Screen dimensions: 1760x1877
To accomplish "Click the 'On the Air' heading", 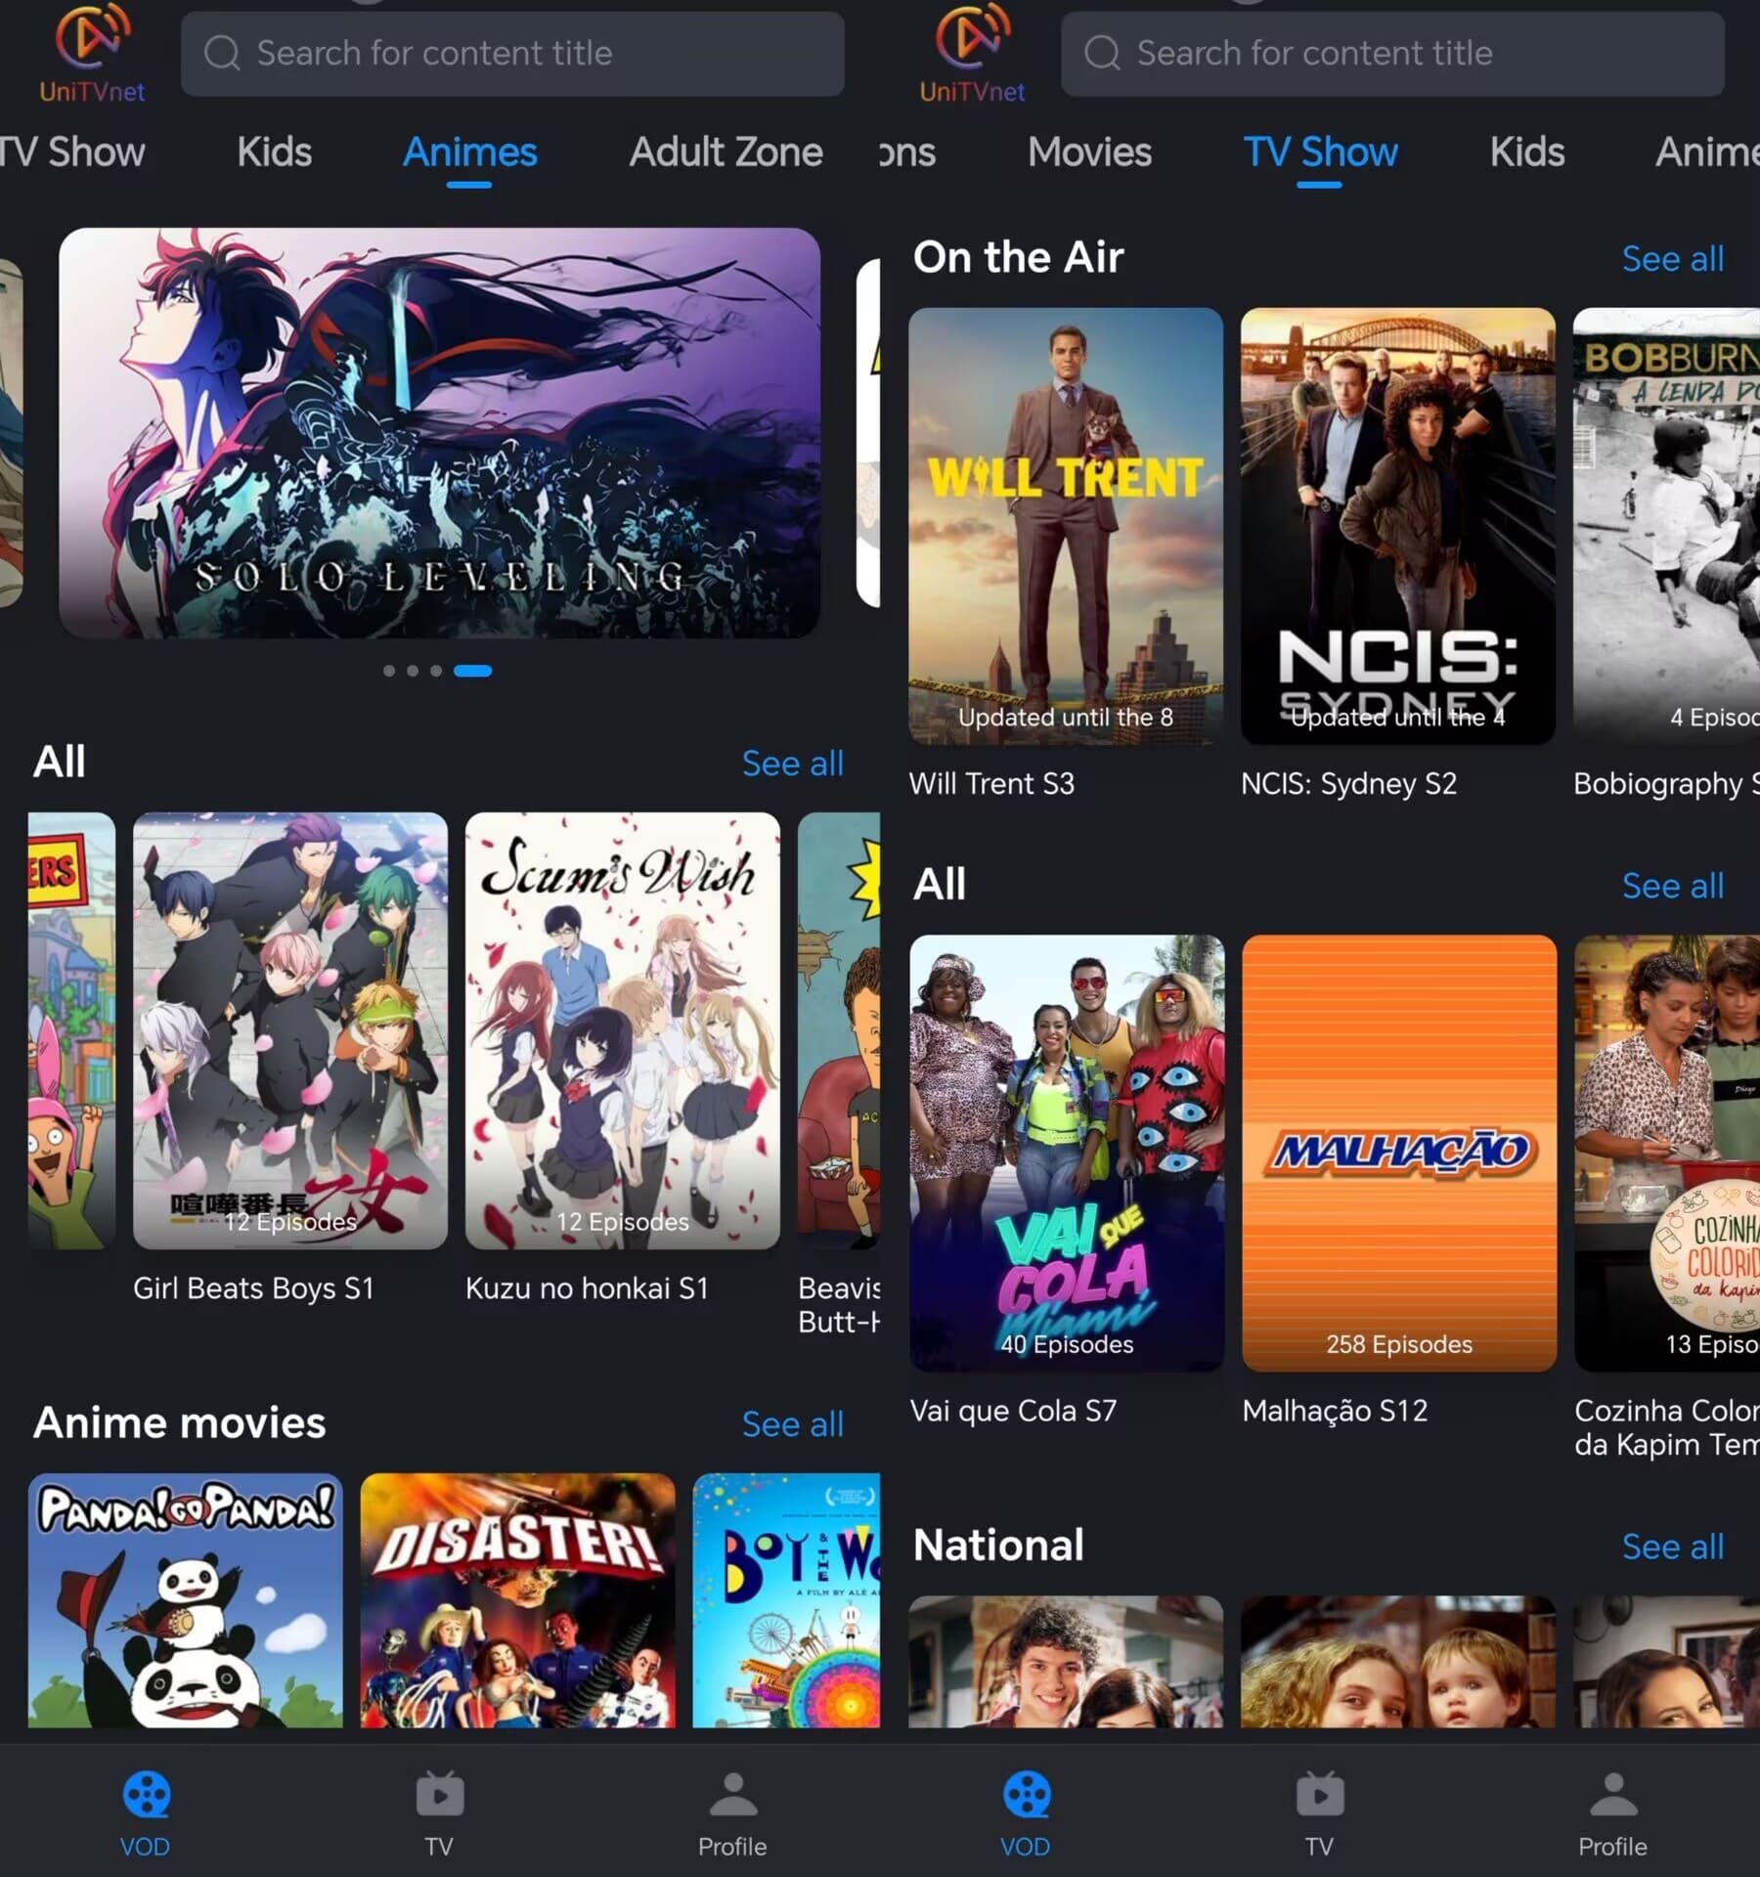I will coord(1018,257).
